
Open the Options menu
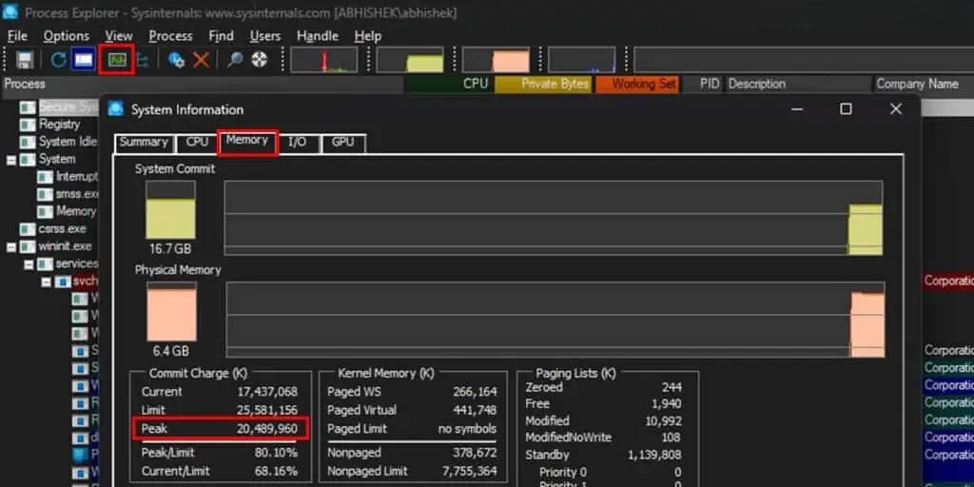click(x=67, y=36)
